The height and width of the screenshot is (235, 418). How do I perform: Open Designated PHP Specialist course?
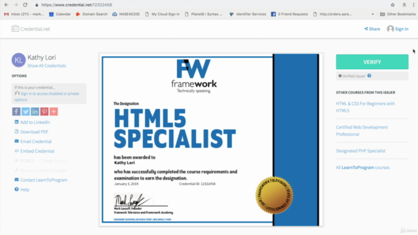click(361, 151)
